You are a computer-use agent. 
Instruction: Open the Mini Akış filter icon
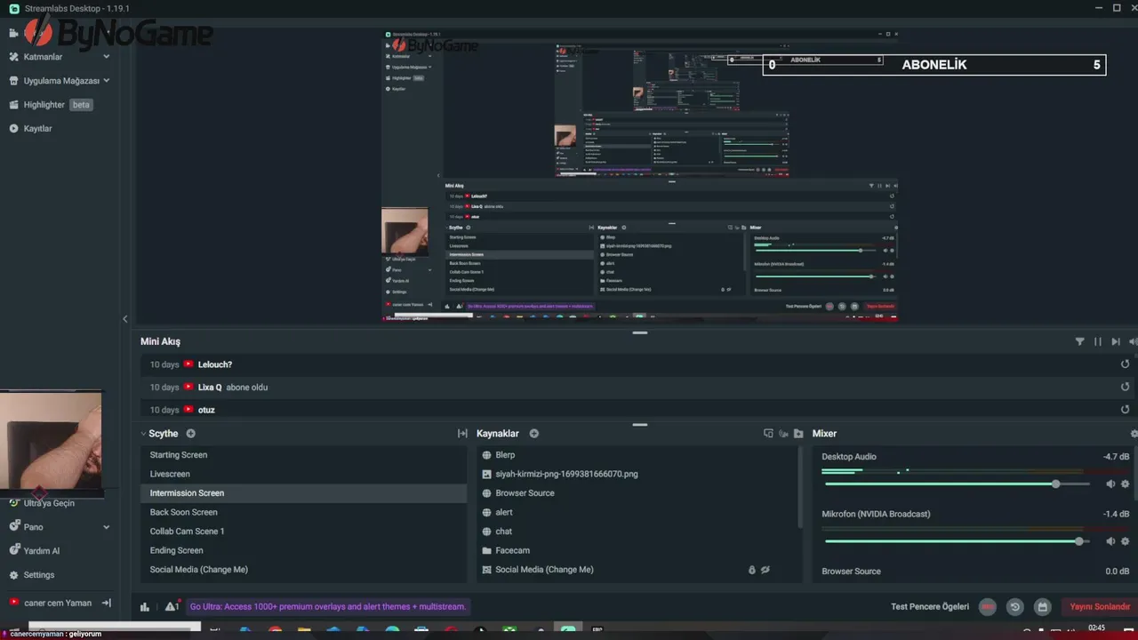click(x=1080, y=341)
